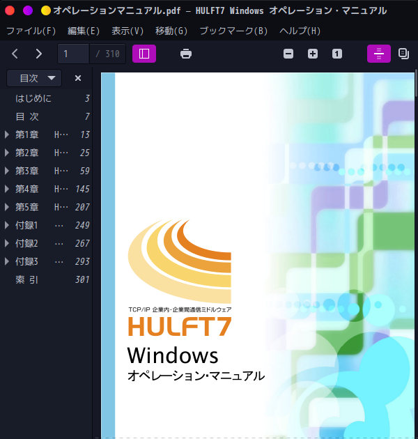
Task: Open the ヘルプ(H) menu
Action: pyautogui.click(x=300, y=31)
